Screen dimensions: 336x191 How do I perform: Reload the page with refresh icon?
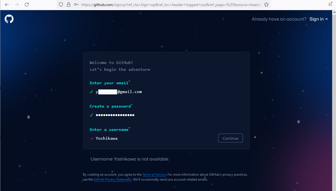point(27,4)
